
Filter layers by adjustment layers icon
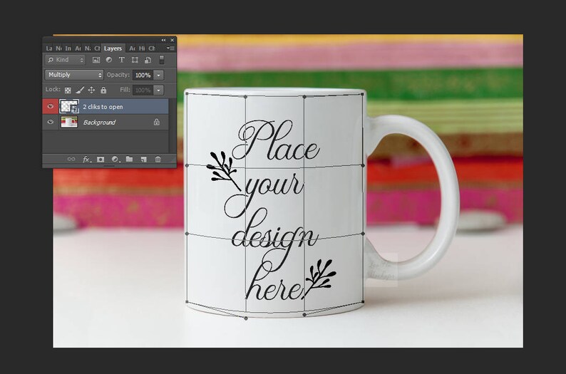(x=108, y=60)
